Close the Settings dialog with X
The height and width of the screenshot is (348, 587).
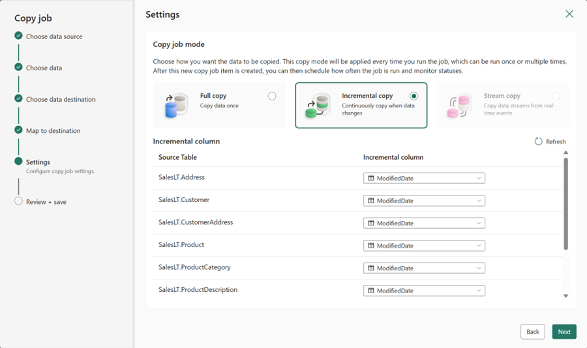[569, 14]
